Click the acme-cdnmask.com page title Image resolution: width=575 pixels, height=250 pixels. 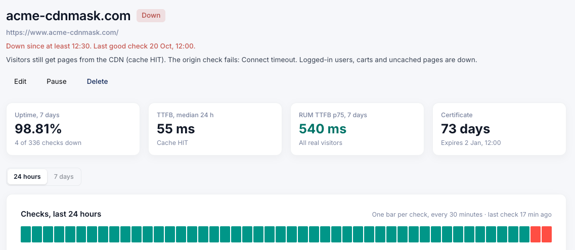point(68,16)
